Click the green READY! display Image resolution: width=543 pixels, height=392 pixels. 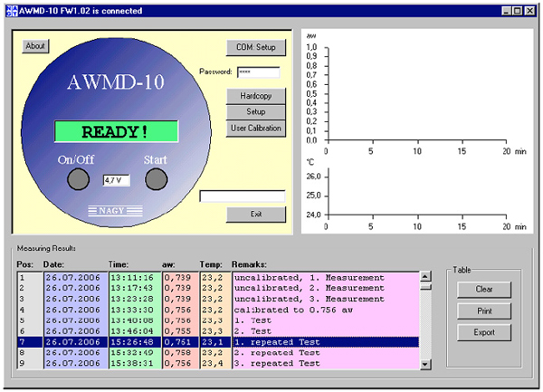[x=117, y=131]
